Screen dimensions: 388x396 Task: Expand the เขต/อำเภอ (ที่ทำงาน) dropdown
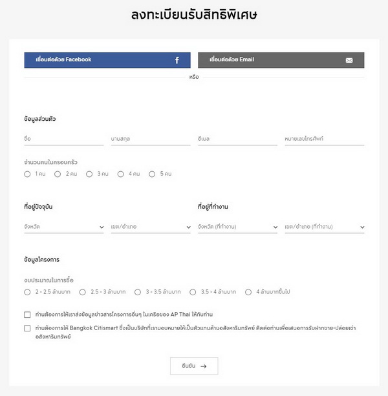click(x=325, y=227)
